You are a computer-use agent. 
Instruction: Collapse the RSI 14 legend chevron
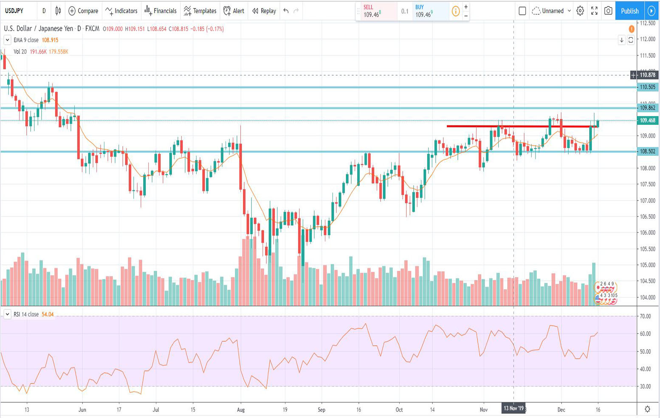(7, 314)
